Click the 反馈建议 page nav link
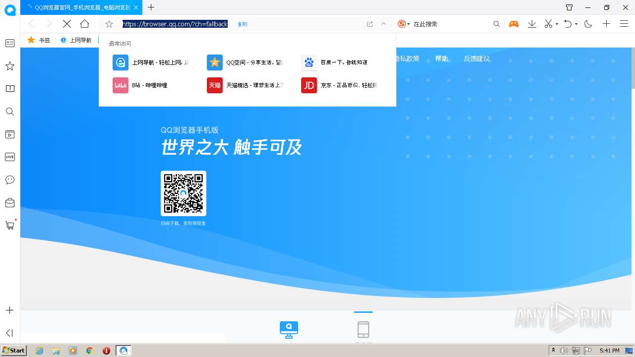Viewport: 635px width, 357px height. pos(477,59)
